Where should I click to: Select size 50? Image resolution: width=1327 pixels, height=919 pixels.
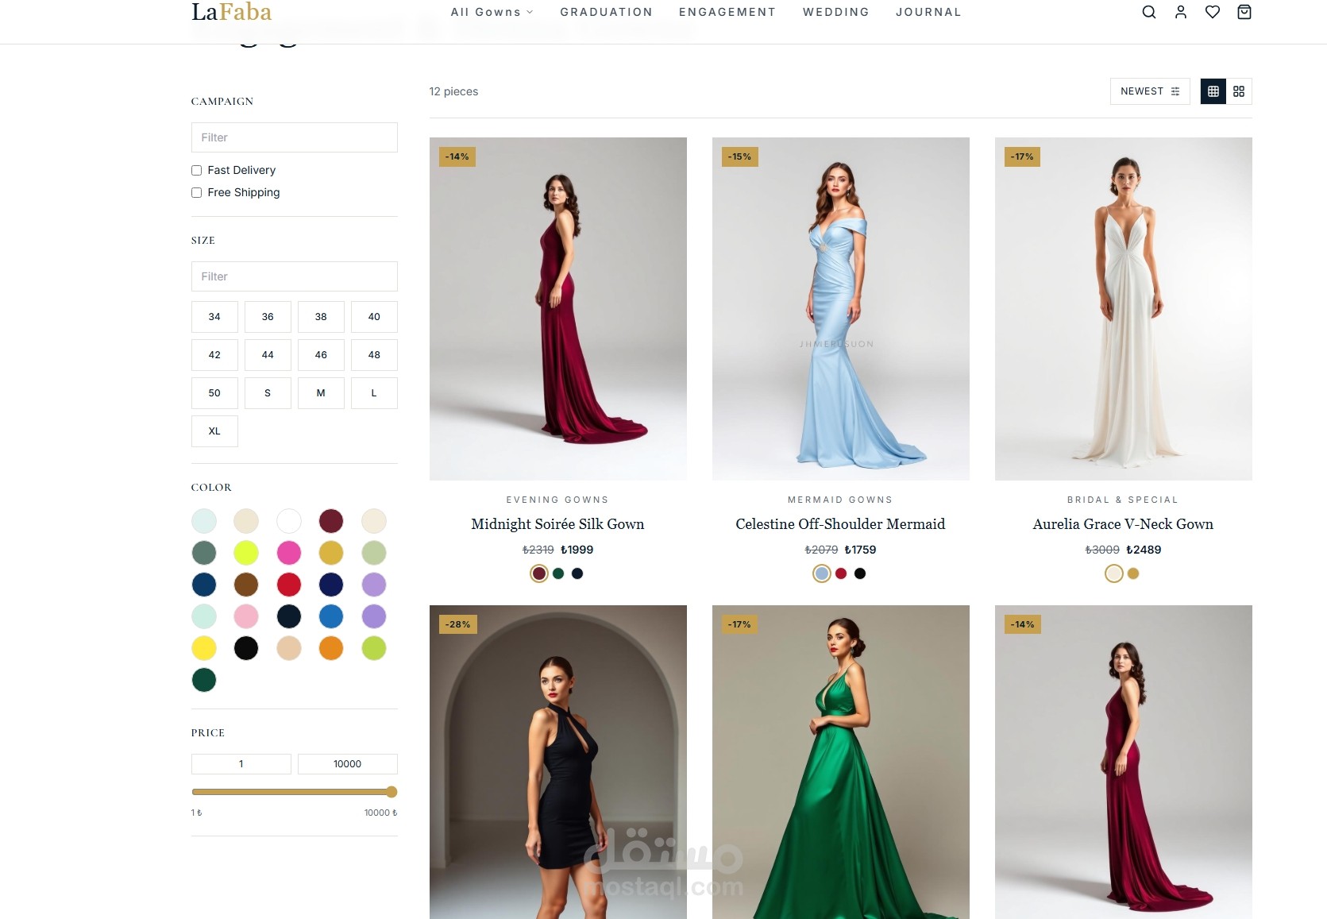(214, 393)
